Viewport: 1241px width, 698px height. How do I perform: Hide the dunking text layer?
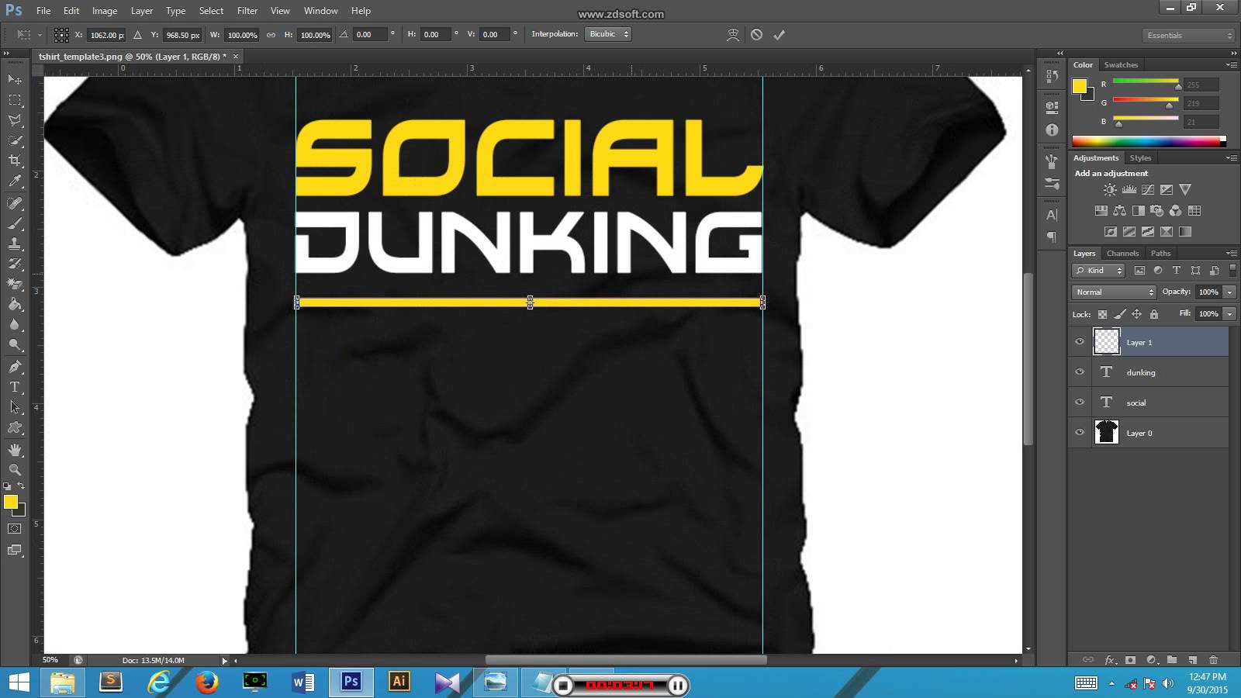[1080, 372]
